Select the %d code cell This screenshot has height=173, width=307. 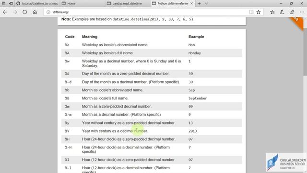point(67,74)
